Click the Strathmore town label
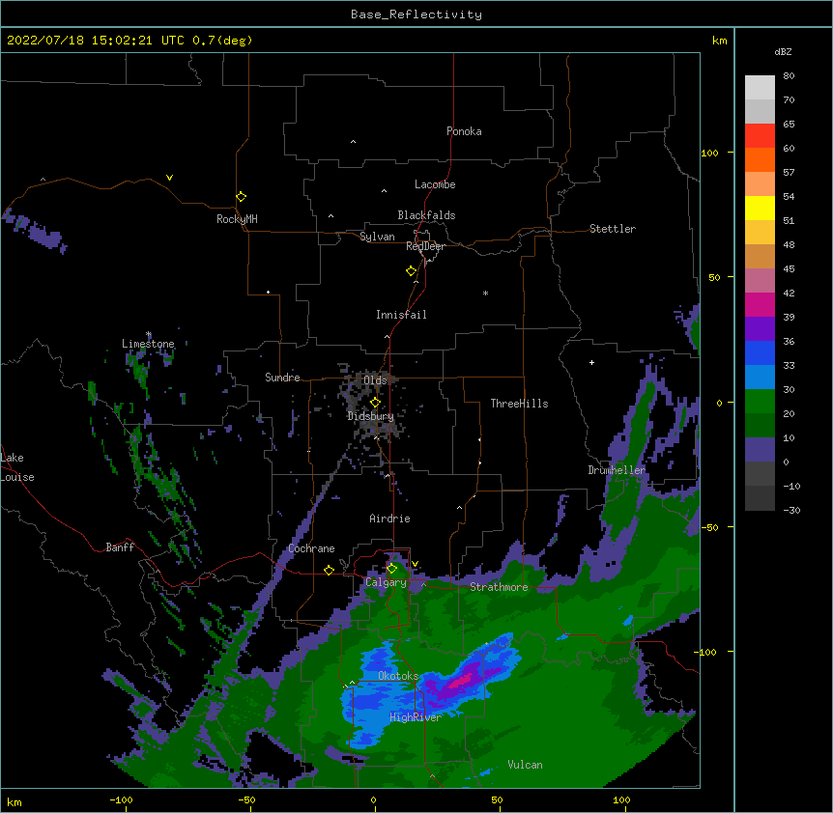The height and width of the screenshot is (813, 833). [499, 587]
